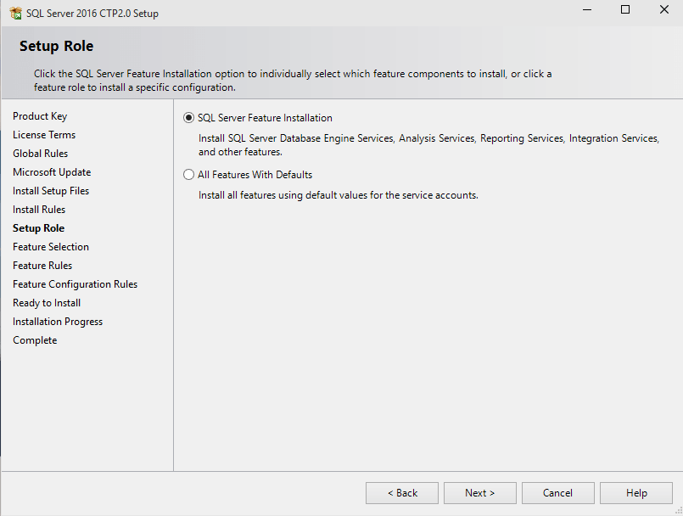The image size is (683, 516).
Task: Click the window resize grip corner
Action: pyautogui.click(x=679, y=511)
